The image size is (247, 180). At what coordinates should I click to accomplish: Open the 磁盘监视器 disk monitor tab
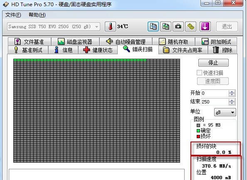[x=75, y=42]
